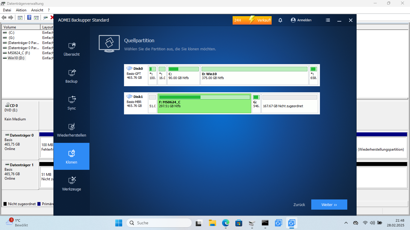
Task: Open the command prompt taskbar icon
Action: pyautogui.click(x=265, y=223)
